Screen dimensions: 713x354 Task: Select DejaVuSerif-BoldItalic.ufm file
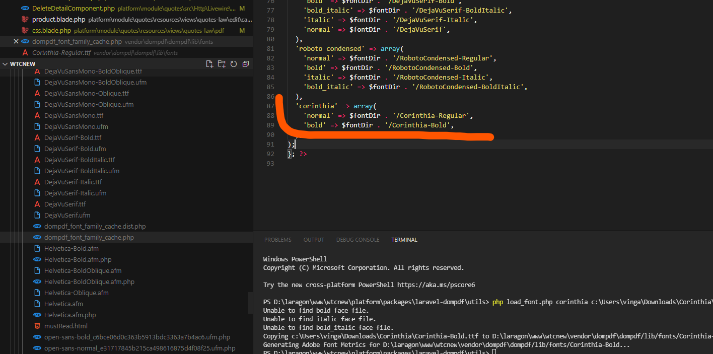pyautogui.click(x=82, y=171)
